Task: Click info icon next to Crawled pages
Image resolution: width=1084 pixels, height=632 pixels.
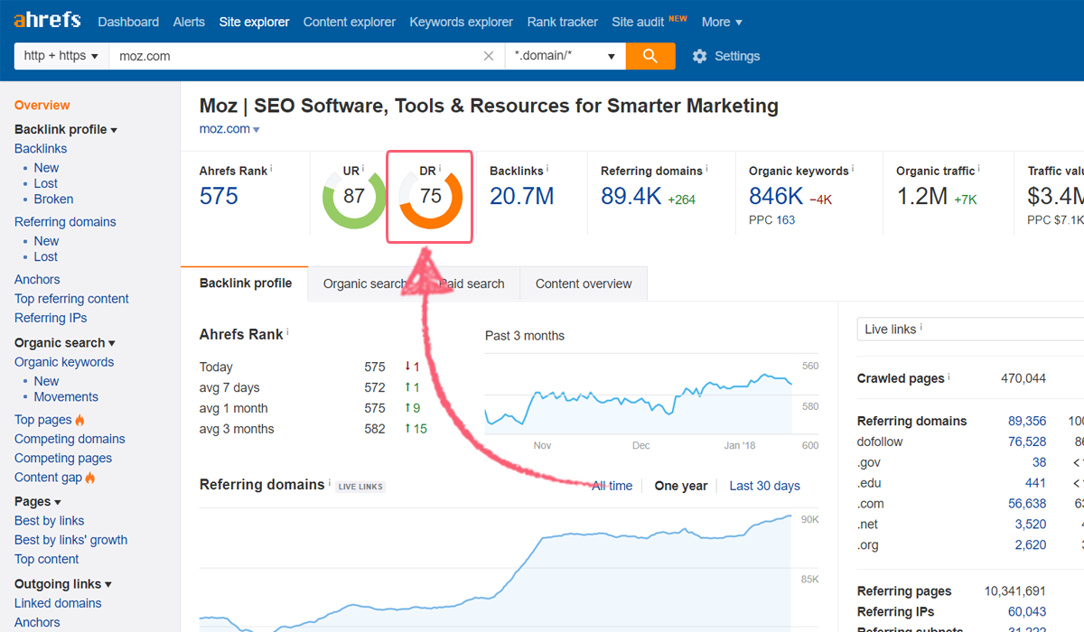Action: click(949, 377)
